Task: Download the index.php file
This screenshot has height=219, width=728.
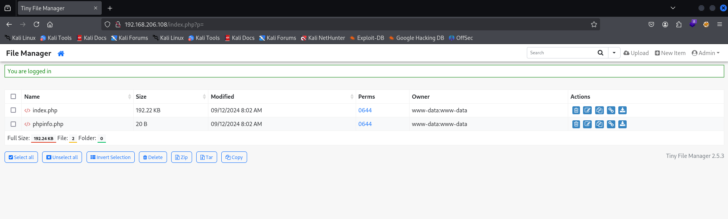Action: tap(622, 110)
